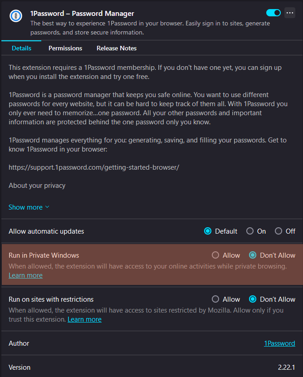Open Learn more about restricted sites
Image resolution: width=303 pixels, height=377 pixels.
[84, 319]
